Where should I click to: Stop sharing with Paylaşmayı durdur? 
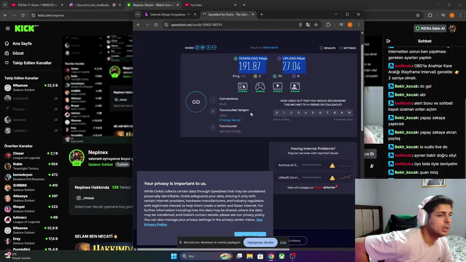[260, 242]
